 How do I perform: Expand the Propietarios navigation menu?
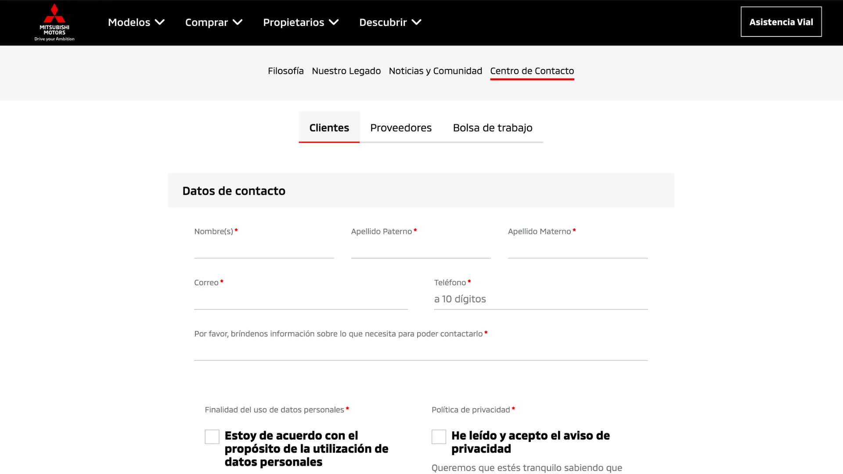click(301, 22)
